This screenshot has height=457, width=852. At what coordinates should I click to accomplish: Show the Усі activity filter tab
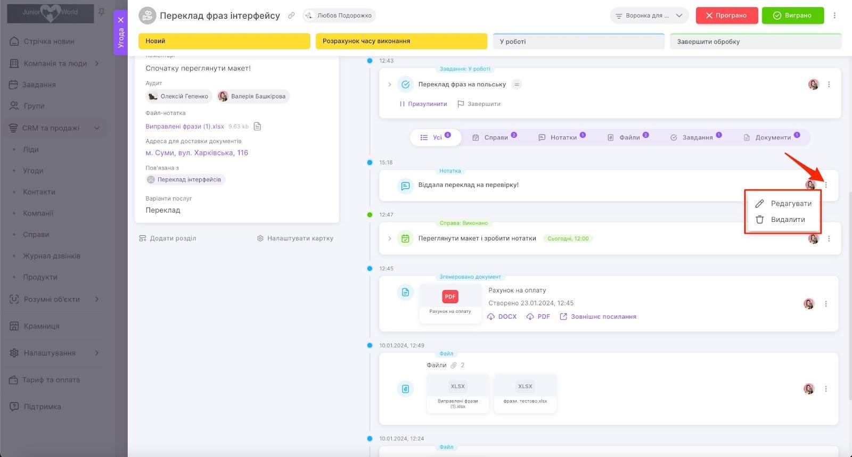point(436,137)
